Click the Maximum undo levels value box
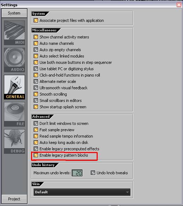Image resolution: width=183 pixels, height=206 pixels. (x=77, y=173)
